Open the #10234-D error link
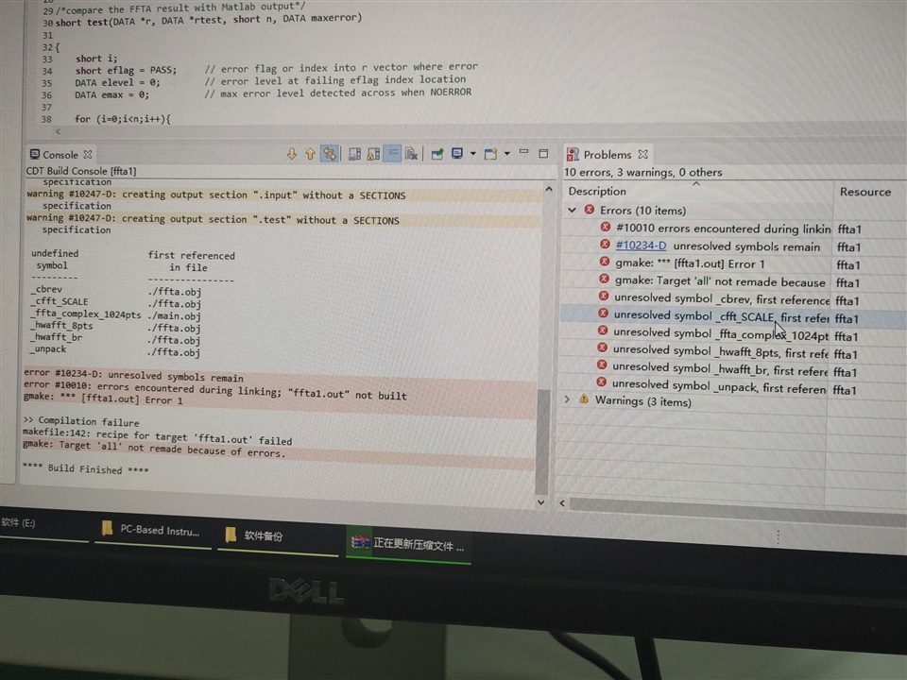Viewport: 907px width, 680px height. coord(641,246)
